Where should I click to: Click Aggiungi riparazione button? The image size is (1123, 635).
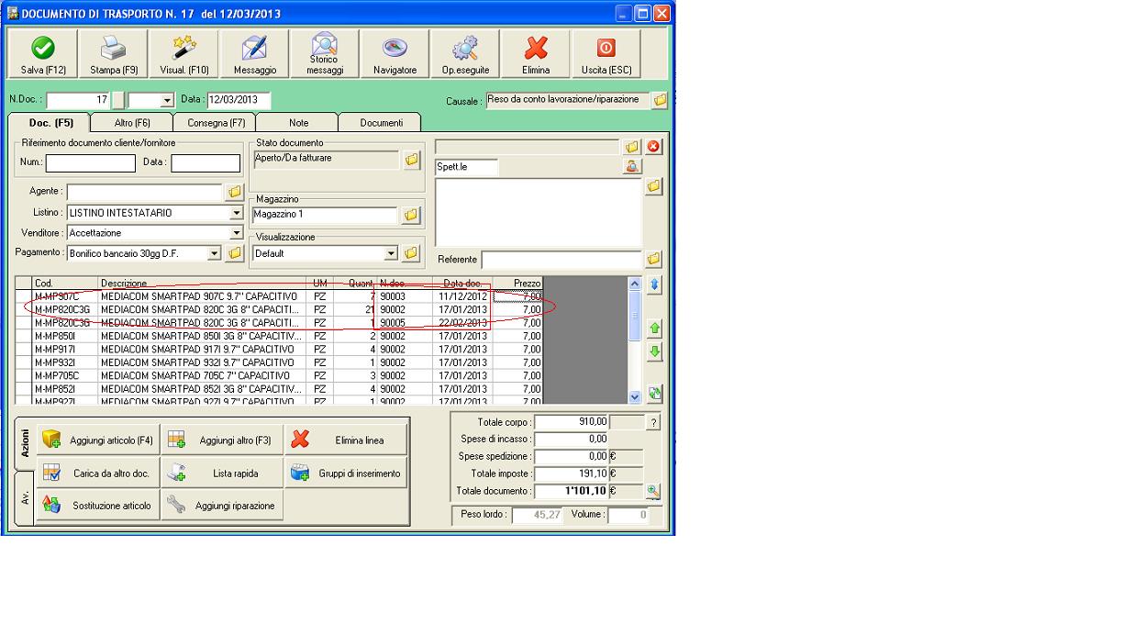point(221,506)
